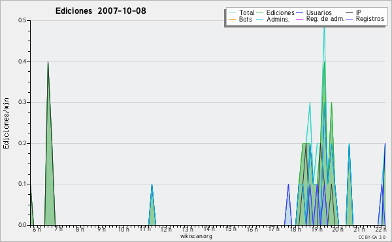
Task: Click the small peak near 11 h
Action: 152,185
